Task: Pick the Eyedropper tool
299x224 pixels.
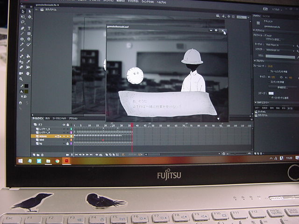Action: point(28,62)
